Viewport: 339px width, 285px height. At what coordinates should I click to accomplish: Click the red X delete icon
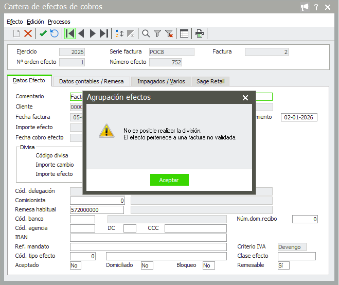pos(28,33)
